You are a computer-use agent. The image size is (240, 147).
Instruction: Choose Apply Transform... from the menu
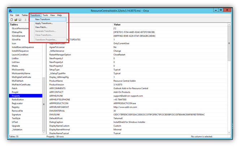point(48,23)
